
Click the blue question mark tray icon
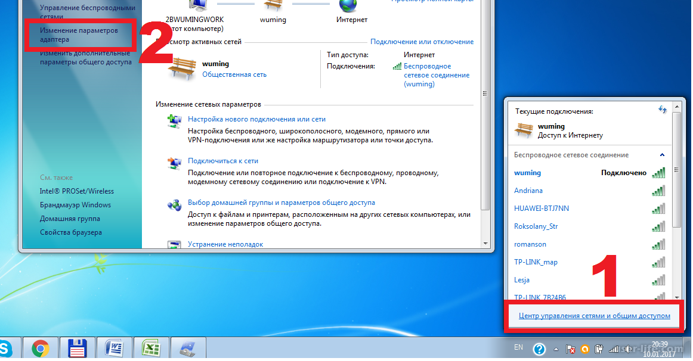539,349
